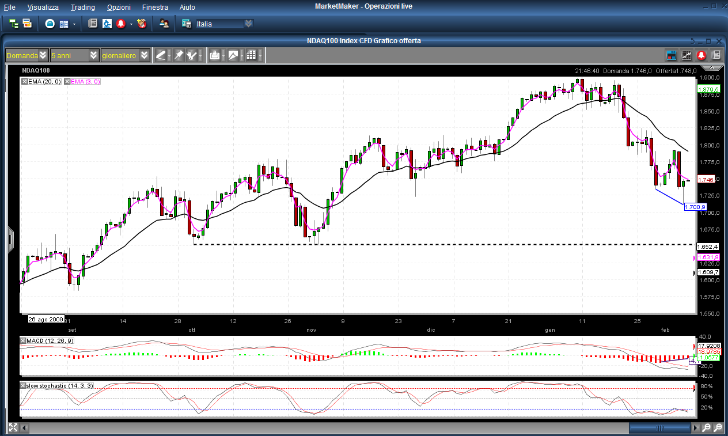Click the print chart icon
728x436 pixels.
click(x=215, y=55)
